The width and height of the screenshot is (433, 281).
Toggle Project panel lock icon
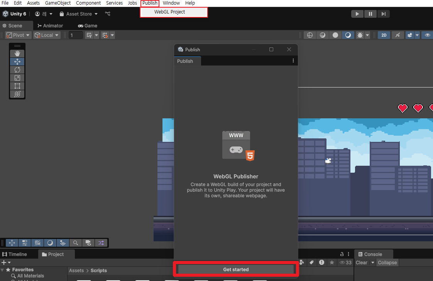tap(342, 254)
